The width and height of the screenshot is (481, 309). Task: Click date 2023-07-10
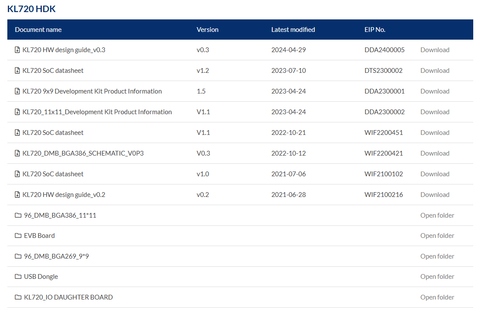pos(288,71)
